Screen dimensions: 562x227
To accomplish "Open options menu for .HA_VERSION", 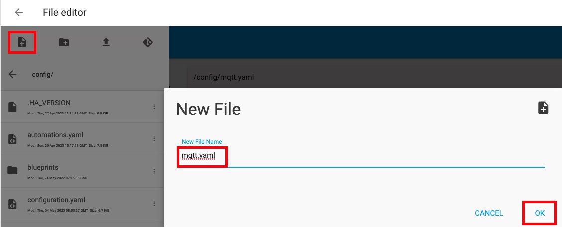I will pos(154,107).
